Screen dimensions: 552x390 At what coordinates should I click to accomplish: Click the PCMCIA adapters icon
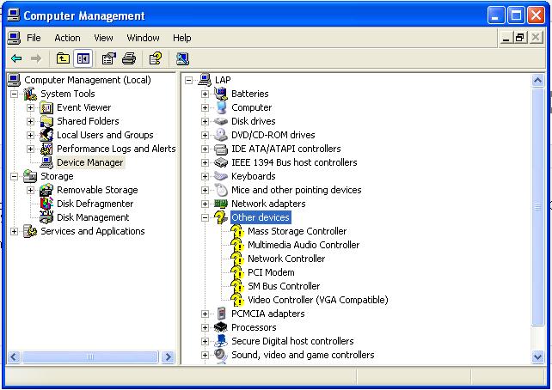click(221, 314)
